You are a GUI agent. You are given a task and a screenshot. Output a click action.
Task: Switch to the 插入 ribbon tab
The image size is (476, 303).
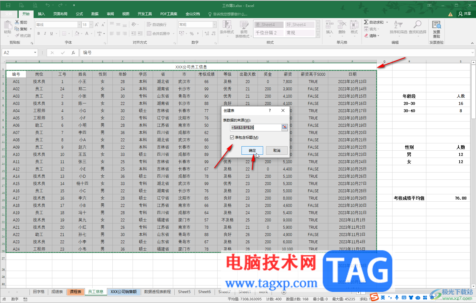coord(41,14)
